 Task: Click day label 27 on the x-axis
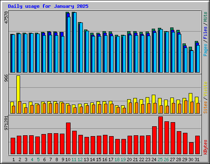click(172, 159)
